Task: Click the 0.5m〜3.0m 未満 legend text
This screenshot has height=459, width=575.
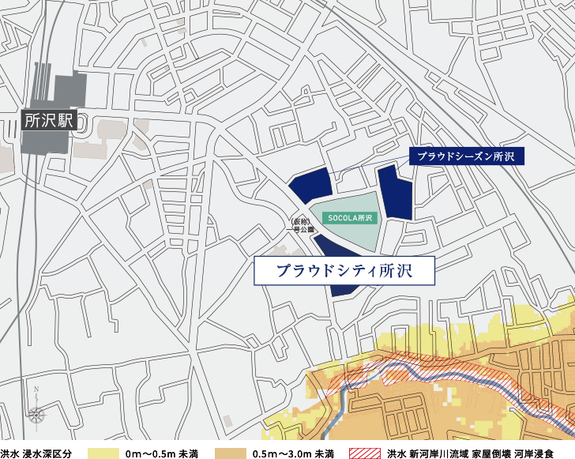Action: 293,453
